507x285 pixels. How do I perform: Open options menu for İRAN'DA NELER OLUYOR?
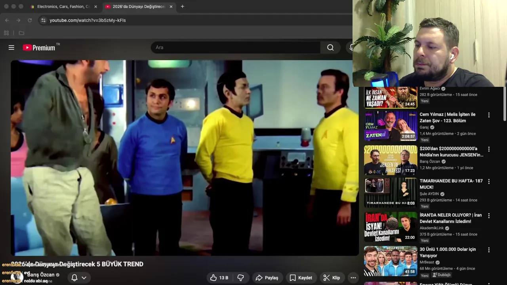[x=489, y=216]
